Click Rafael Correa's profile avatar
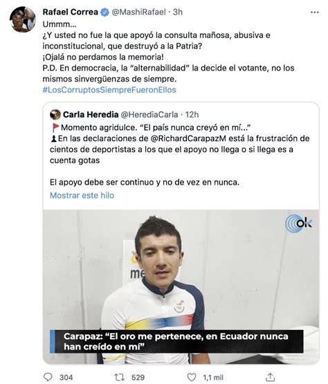The width and height of the screenshot is (328, 384). point(23,19)
